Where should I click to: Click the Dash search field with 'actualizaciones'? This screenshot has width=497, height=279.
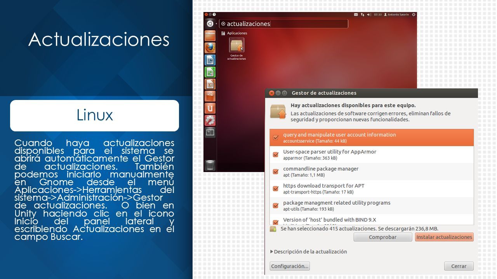pos(283,24)
